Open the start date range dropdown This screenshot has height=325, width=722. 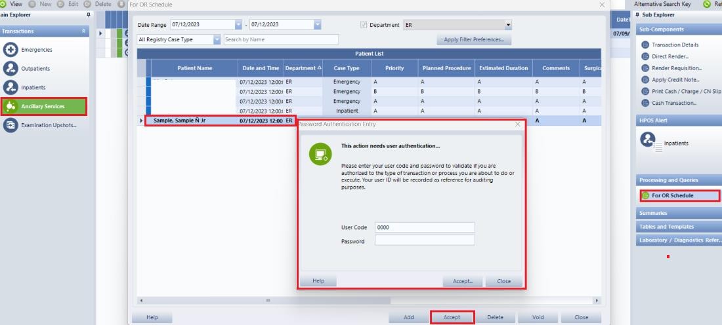coord(238,25)
